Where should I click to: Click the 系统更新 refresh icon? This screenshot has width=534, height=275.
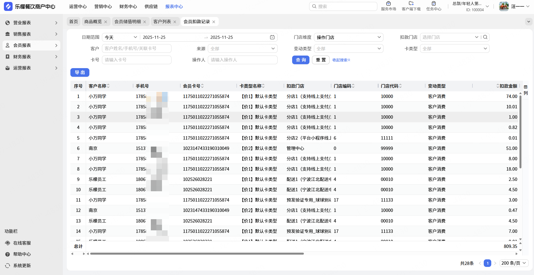pyautogui.click(x=8, y=266)
